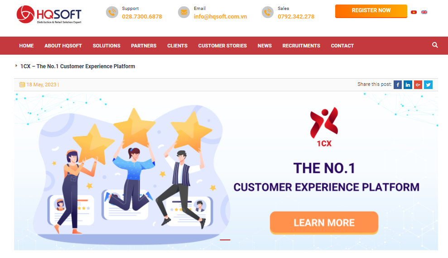Image resolution: width=448 pixels, height=258 pixels.
Task: Switch language to Vietnamese flag
Action: (414, 12)
